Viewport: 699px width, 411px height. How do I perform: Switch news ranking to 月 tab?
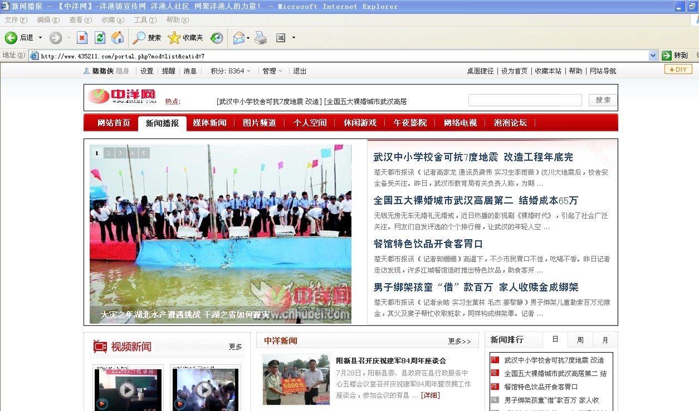(605, 340)
